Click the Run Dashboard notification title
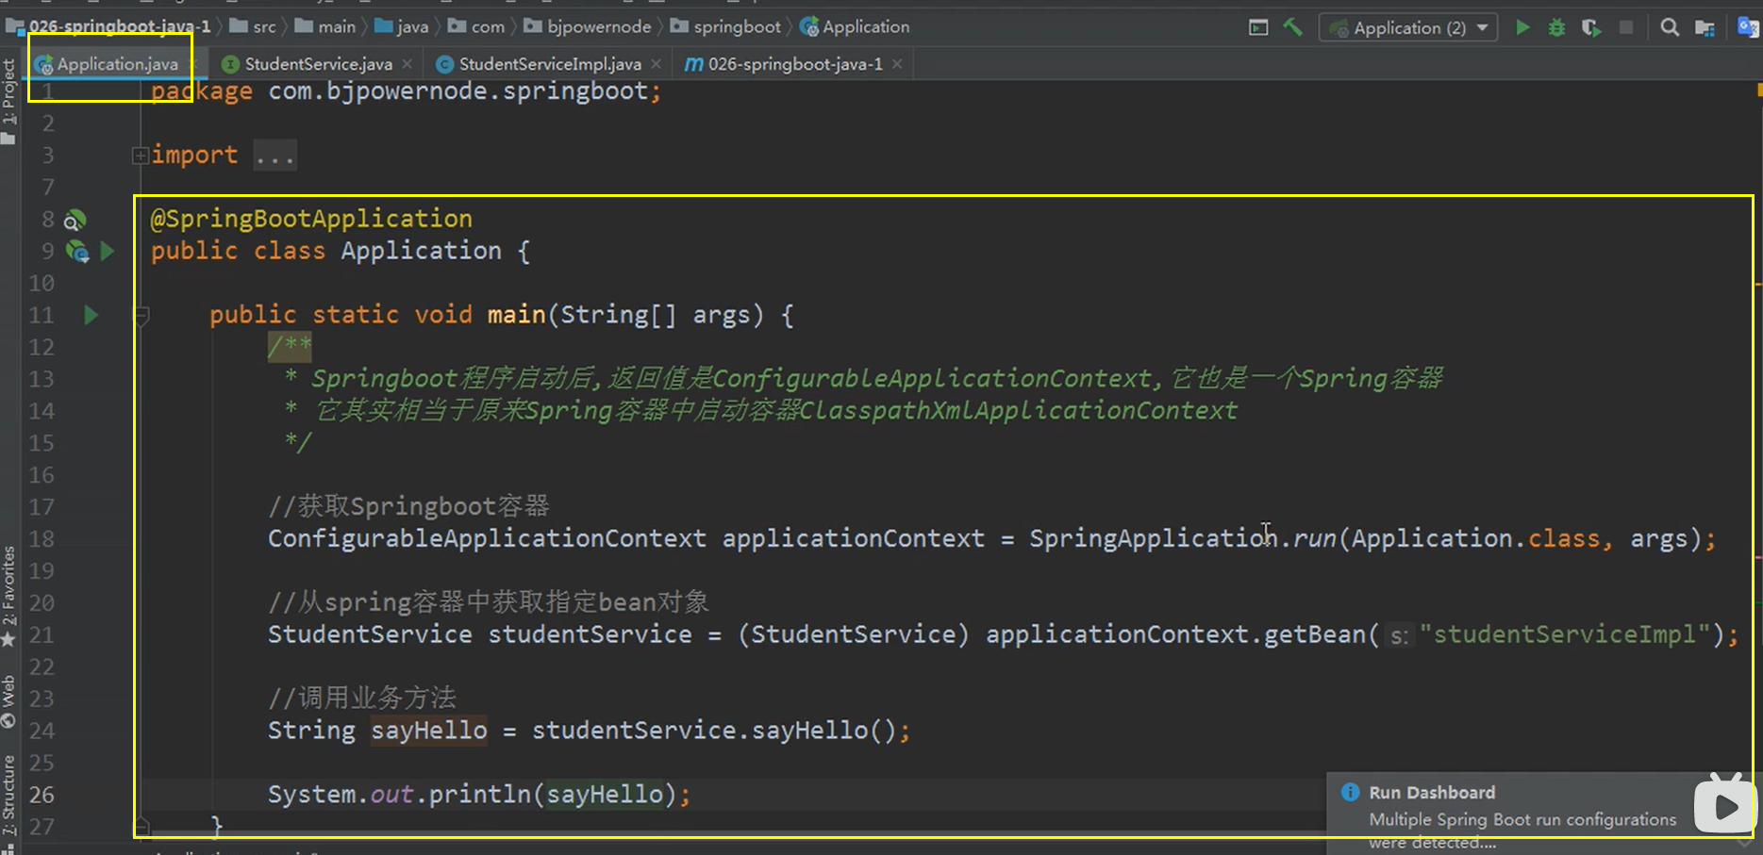The width and height of the screenshot is (1763, 855). (1432, 793)
